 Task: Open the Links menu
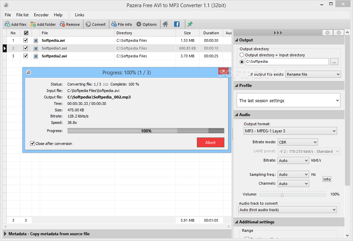(x=79, y=15)
